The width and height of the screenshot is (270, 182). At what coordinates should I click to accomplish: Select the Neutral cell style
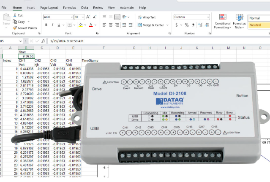pos(258,25)
